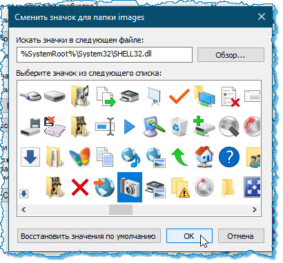Select the camera icon
The image size is (283, 263).
(x=130, y=187)
